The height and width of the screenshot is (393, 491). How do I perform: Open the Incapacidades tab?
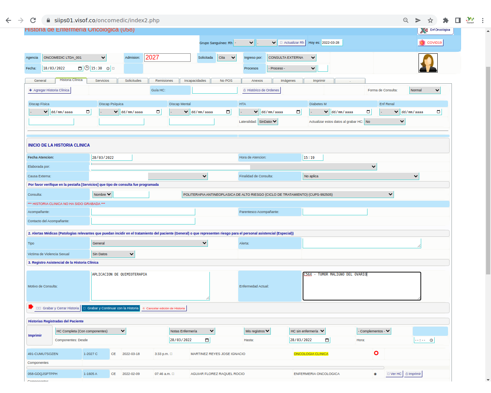pos(195,81)
